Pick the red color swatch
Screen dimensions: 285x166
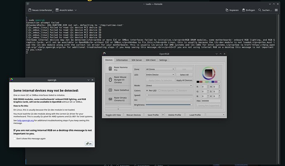pyautogui.click(x=201, y=82)
